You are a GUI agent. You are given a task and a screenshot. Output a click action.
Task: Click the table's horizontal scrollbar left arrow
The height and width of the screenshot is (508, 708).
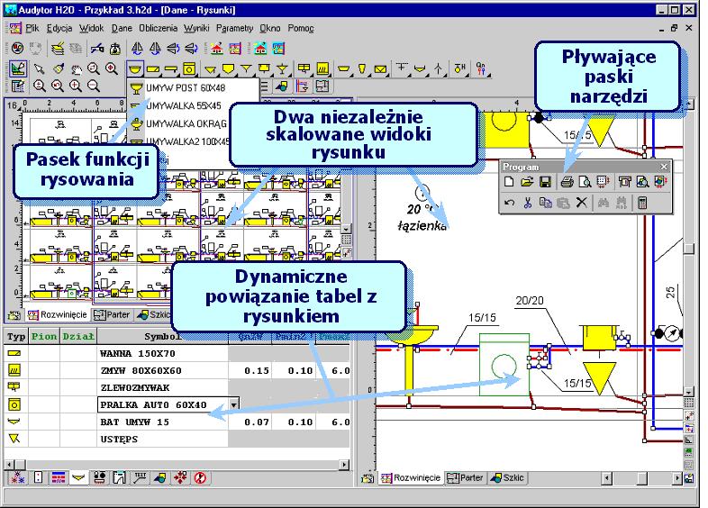(x=9, y=464)
